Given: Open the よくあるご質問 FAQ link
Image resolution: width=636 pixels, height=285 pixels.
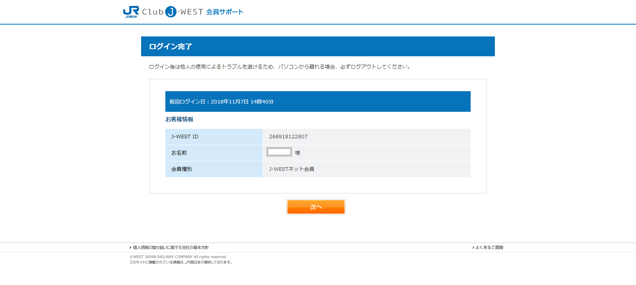Looking at the screenshot, I should click(x=489, y=248).
